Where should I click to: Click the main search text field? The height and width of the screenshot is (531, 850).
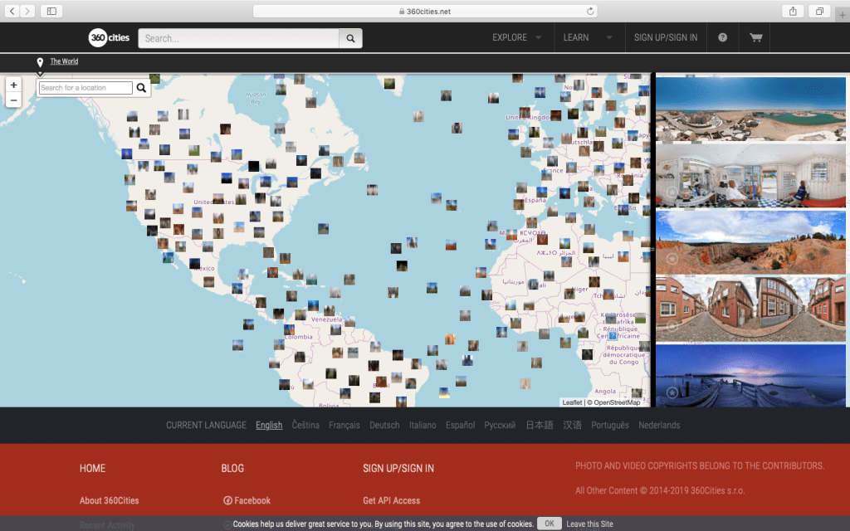239,38
